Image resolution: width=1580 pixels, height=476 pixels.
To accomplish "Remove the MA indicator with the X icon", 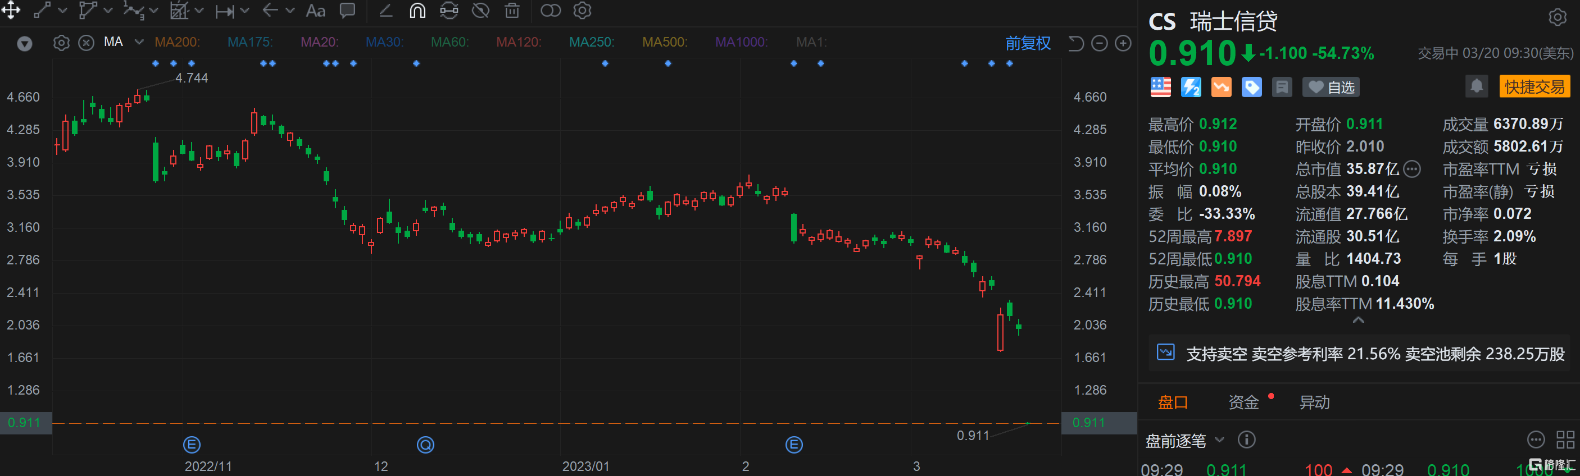I will click(x=87, y=43).
